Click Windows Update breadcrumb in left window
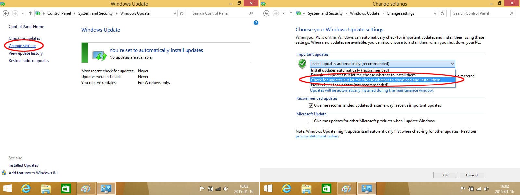 (135, 13)
